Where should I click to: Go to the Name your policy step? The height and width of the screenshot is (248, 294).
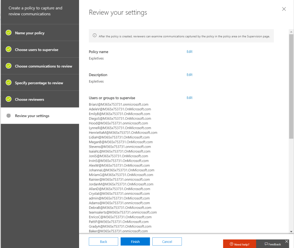(30, 33)
